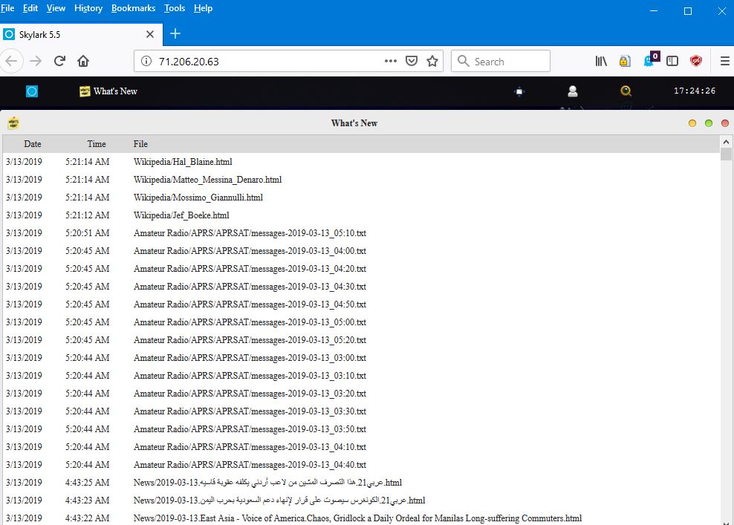Open Wikipedia/Matteo_Messina_Denaro.html entry
Screen dimensions: 734x525
(207, 180)
